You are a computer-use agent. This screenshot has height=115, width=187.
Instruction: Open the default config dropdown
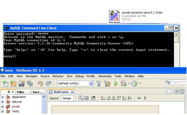click(91, 83)
